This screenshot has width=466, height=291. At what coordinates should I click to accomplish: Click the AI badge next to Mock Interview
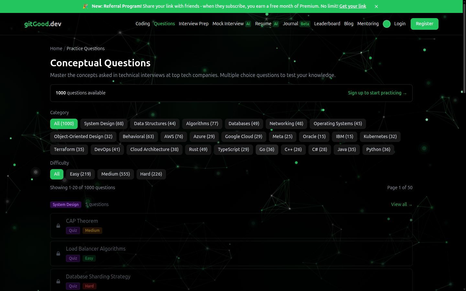(x=248, y=24)
